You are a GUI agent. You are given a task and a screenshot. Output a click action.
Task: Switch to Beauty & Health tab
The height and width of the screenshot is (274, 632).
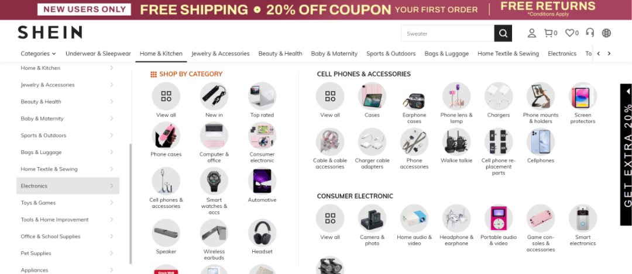(x=280, y=54)
